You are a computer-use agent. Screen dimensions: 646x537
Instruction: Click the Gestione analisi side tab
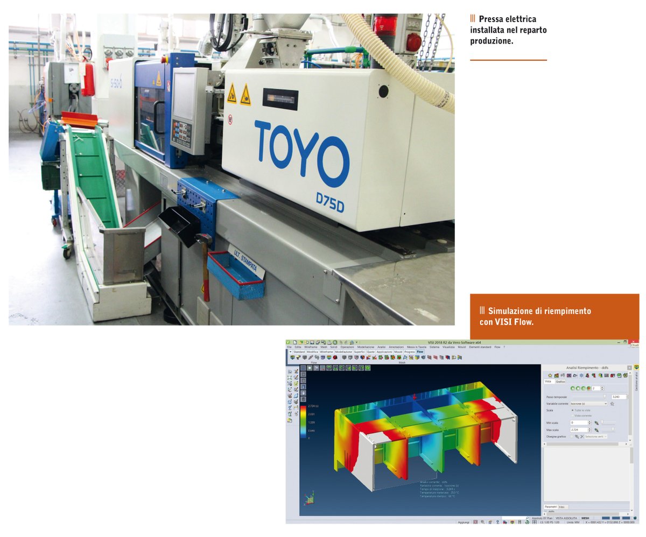point(636,381)
